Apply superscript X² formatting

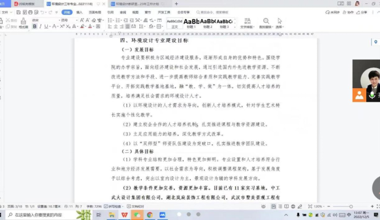[x=62, y=26]
